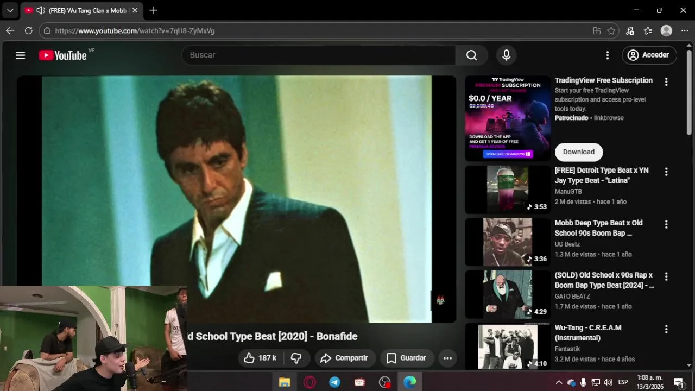Open a new browser tab
The height and width of the screenshot is (391, 695).
(x=153, y=10)
